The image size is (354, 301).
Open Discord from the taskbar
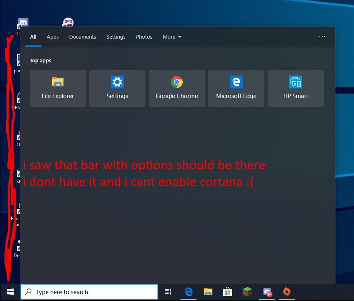pyautogui.click(x=267, y=292)
